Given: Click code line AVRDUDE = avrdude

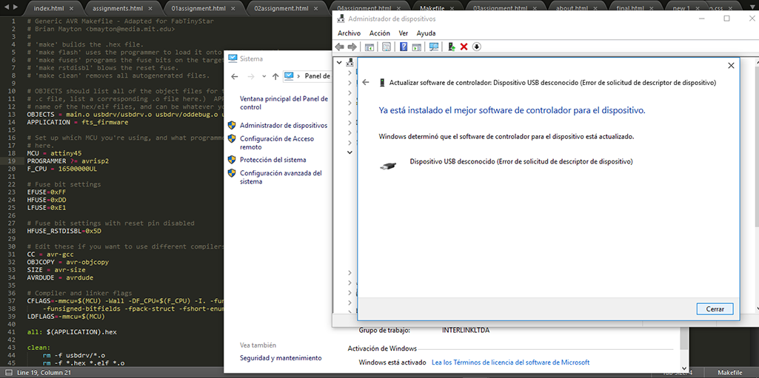Looking at the screenshot, I should pyautogui.click(x=61, y=278).
